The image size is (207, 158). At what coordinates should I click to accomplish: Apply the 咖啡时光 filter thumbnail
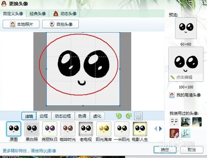pyautogui.click(x=68, y=129)
